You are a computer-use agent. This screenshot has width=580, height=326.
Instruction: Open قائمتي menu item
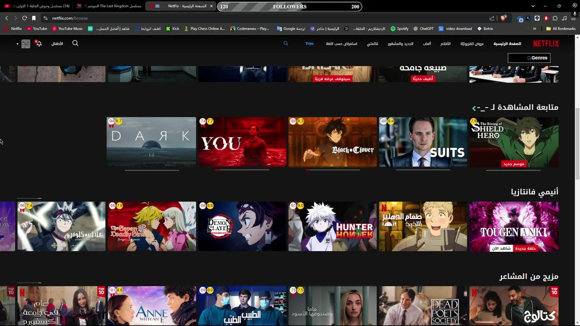tap(372, 43)
